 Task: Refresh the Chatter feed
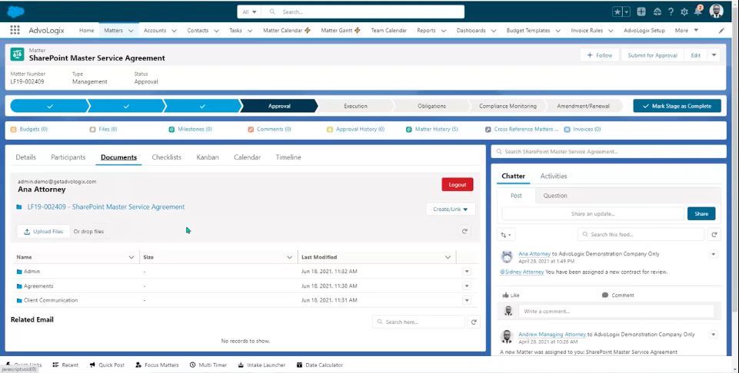(714, 235)
